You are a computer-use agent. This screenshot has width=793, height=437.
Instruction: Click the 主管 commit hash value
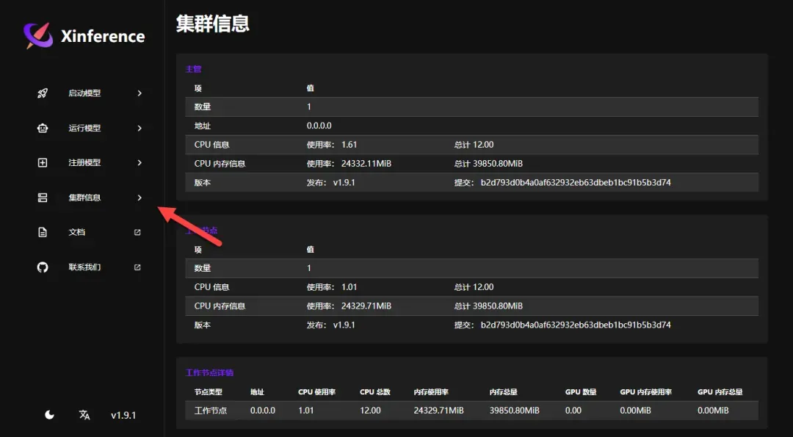point(575,182)
